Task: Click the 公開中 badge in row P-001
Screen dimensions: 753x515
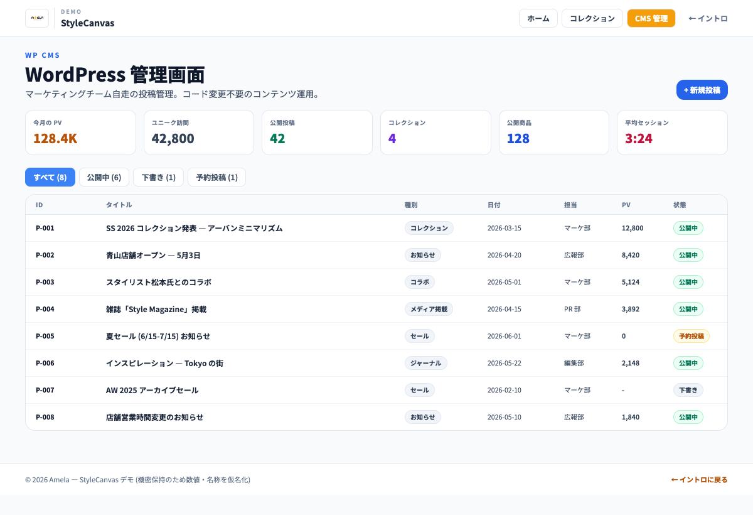Action: click(x=688, y=228)
